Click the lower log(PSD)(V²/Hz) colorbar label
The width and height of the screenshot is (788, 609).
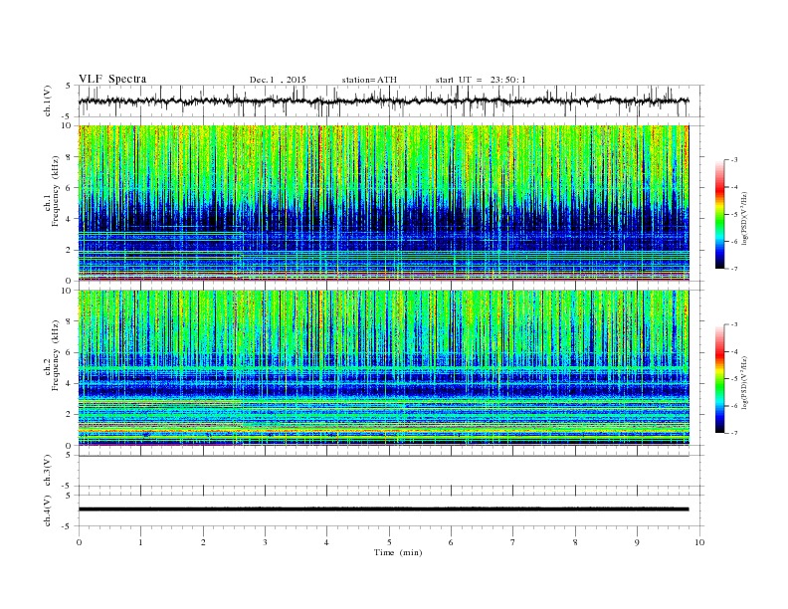(745, 383)
